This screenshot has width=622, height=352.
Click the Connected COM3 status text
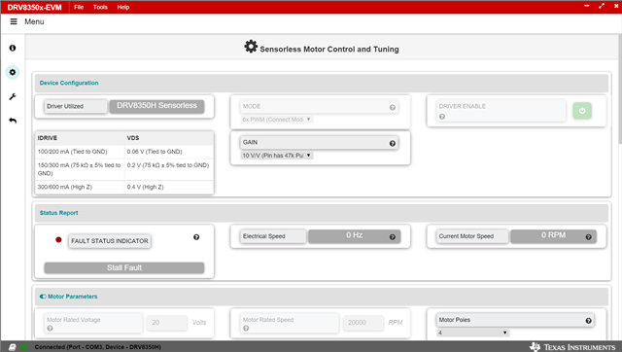click(97, 347)
